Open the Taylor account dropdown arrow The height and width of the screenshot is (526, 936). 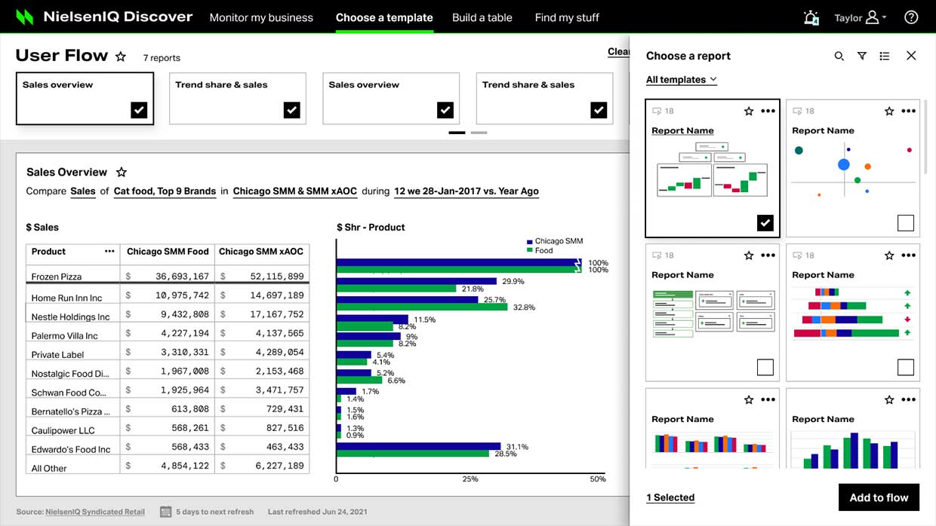pos(884,17)
